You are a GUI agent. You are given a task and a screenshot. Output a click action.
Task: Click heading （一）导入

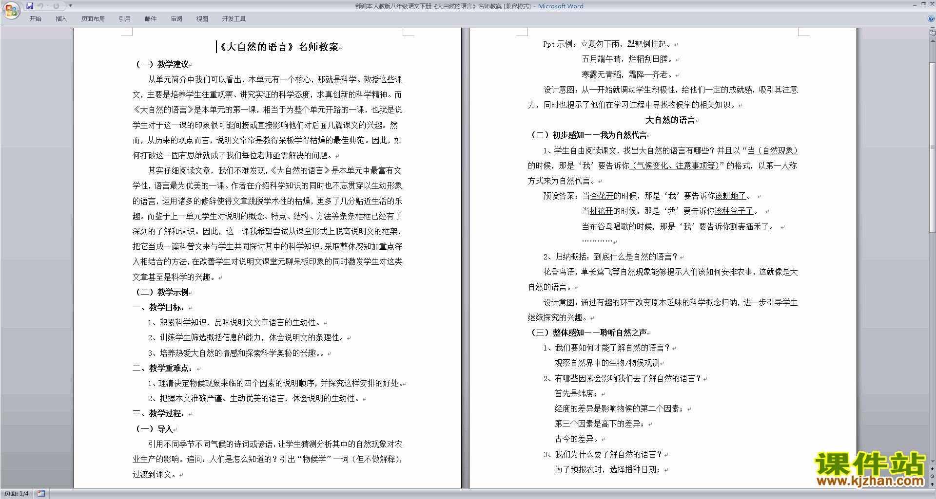[154, 429]
